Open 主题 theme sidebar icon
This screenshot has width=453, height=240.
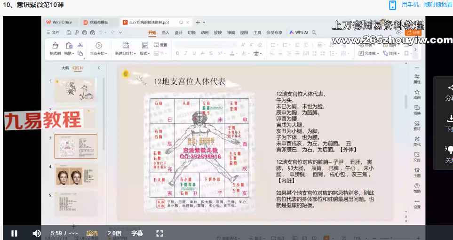pyautogui.click(x=417, y=172)
